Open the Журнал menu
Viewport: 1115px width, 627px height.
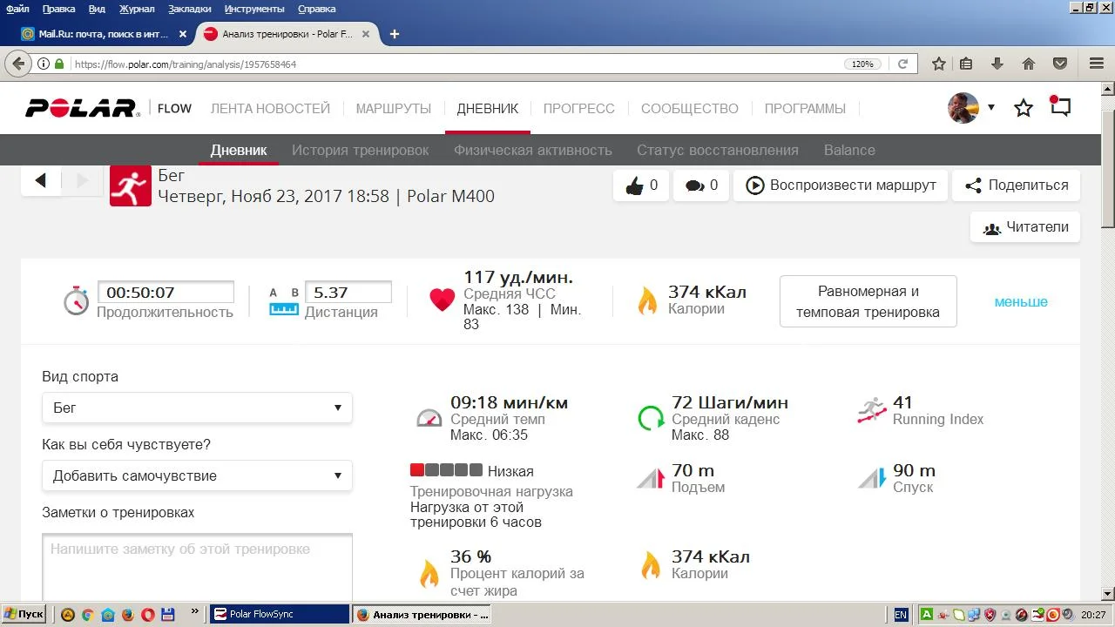pyautogui.click(x=137, y=9)
